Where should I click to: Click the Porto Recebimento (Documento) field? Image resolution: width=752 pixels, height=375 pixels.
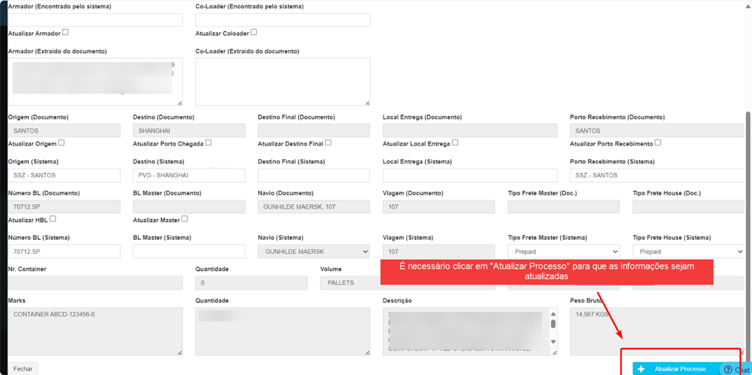pos(657,131)
